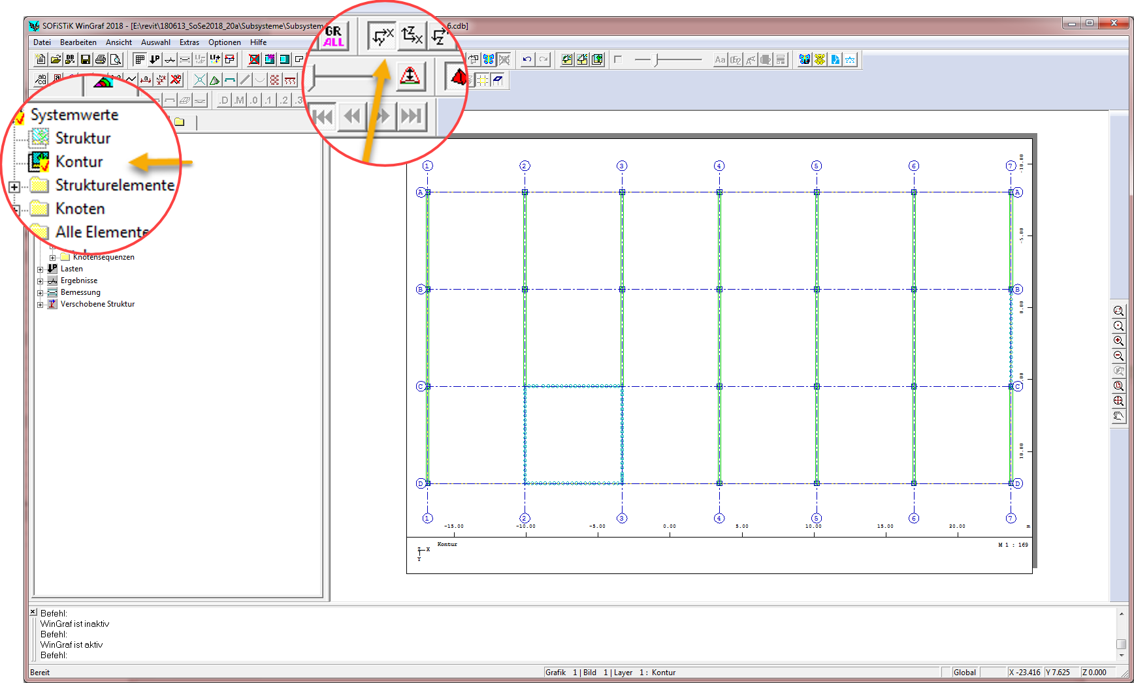
Task: Click the open folder icon in the toolbar
Action: 56,60
